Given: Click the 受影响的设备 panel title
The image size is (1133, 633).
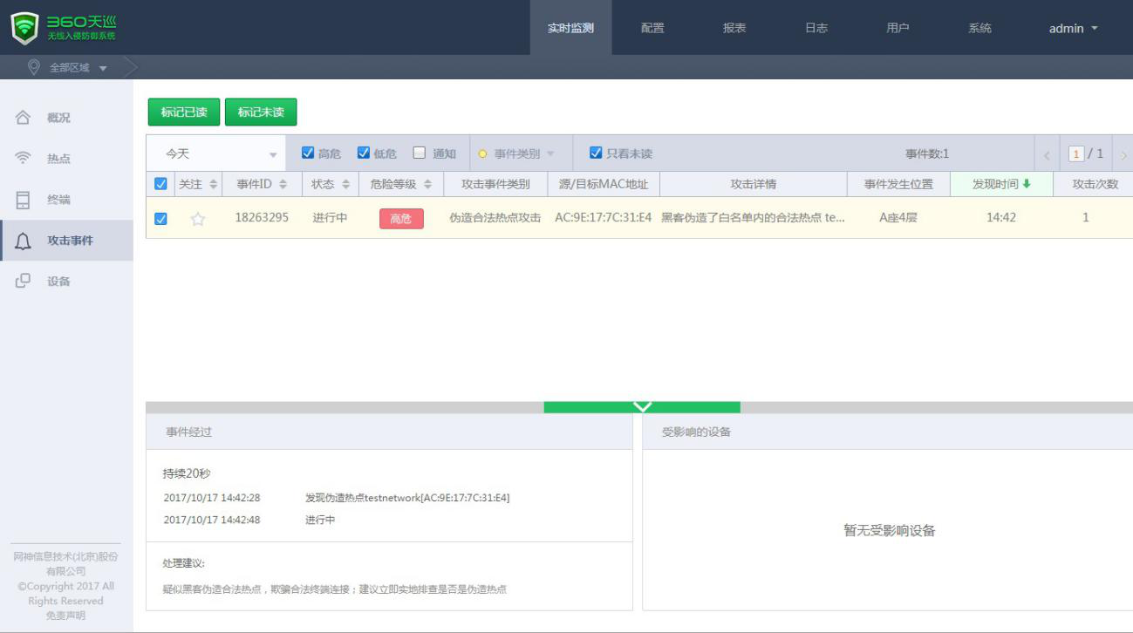Looking at the screenshot, I should (x=696, y=432).
